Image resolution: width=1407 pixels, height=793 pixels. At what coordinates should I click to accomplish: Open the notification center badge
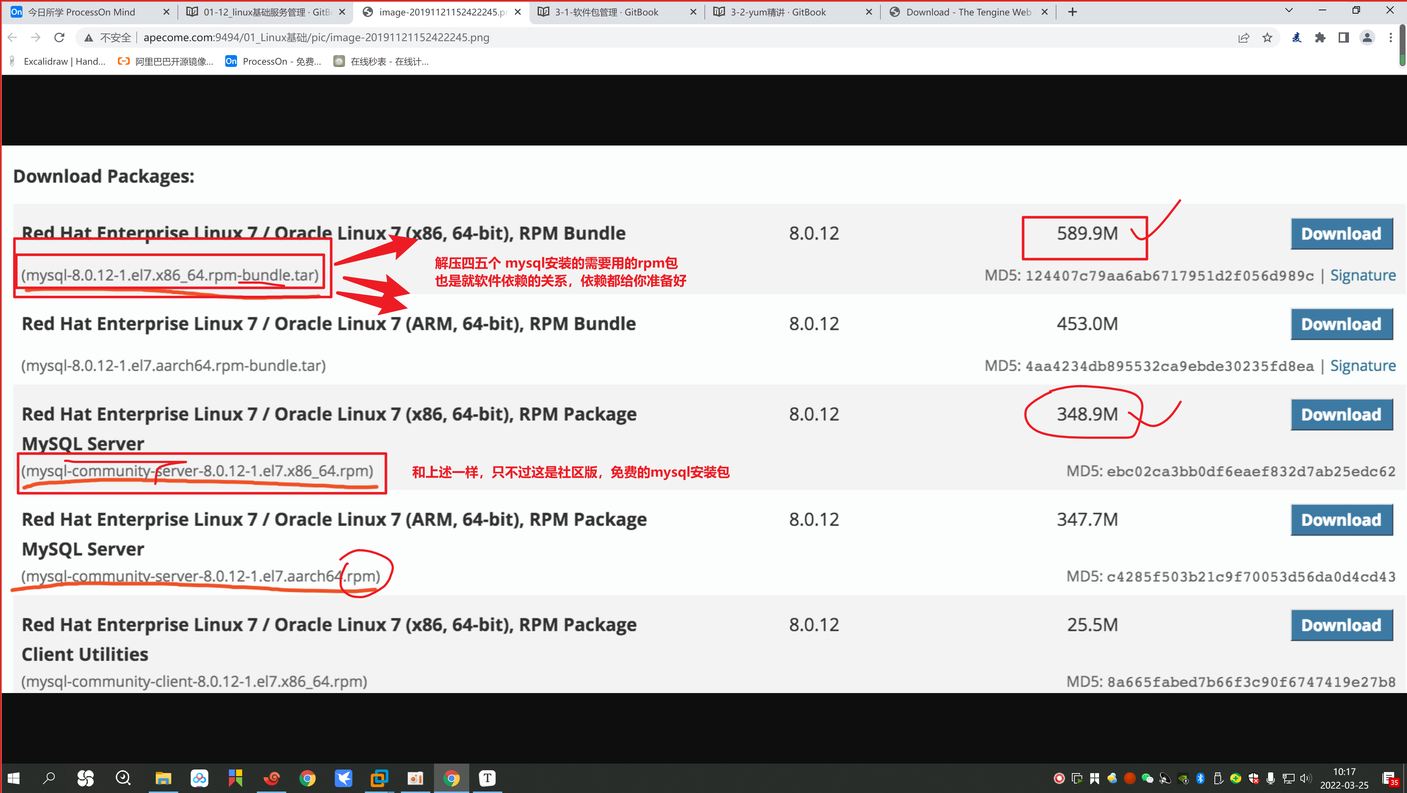click(x=1390, y=779)
